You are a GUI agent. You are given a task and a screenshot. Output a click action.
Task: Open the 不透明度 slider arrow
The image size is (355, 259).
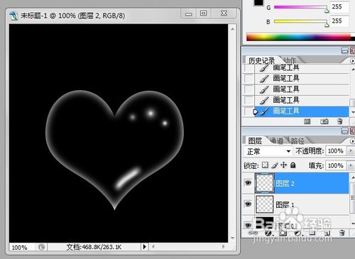[351, 150]
